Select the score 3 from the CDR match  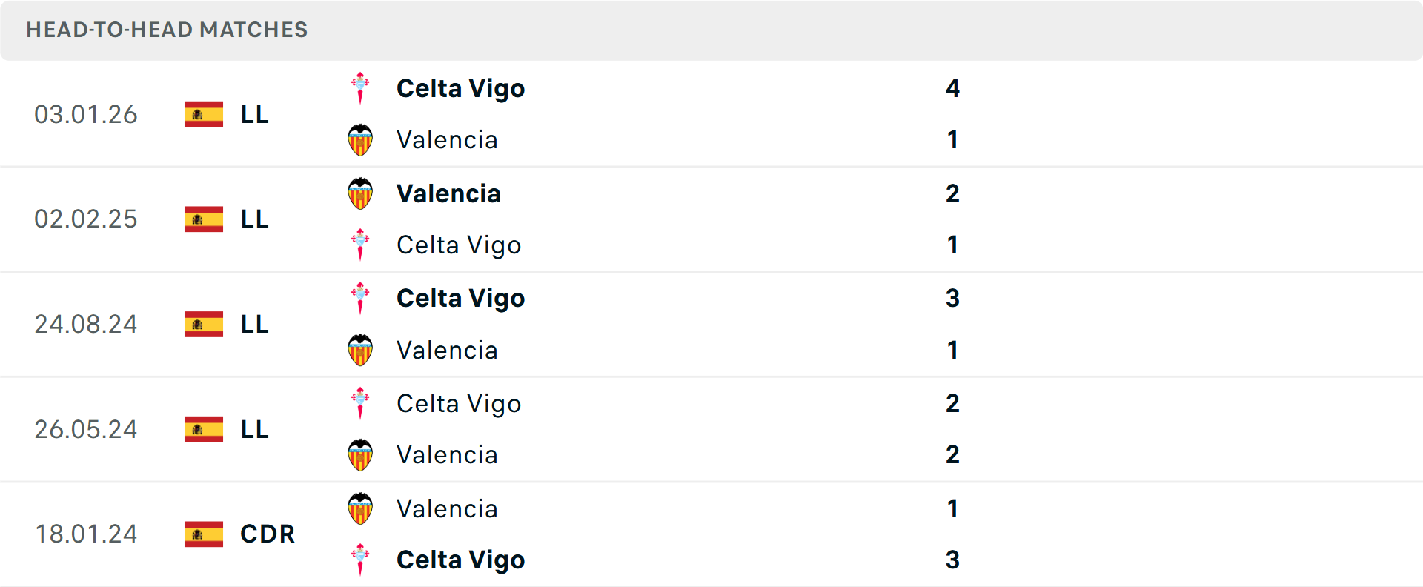[x=954, y=560]
